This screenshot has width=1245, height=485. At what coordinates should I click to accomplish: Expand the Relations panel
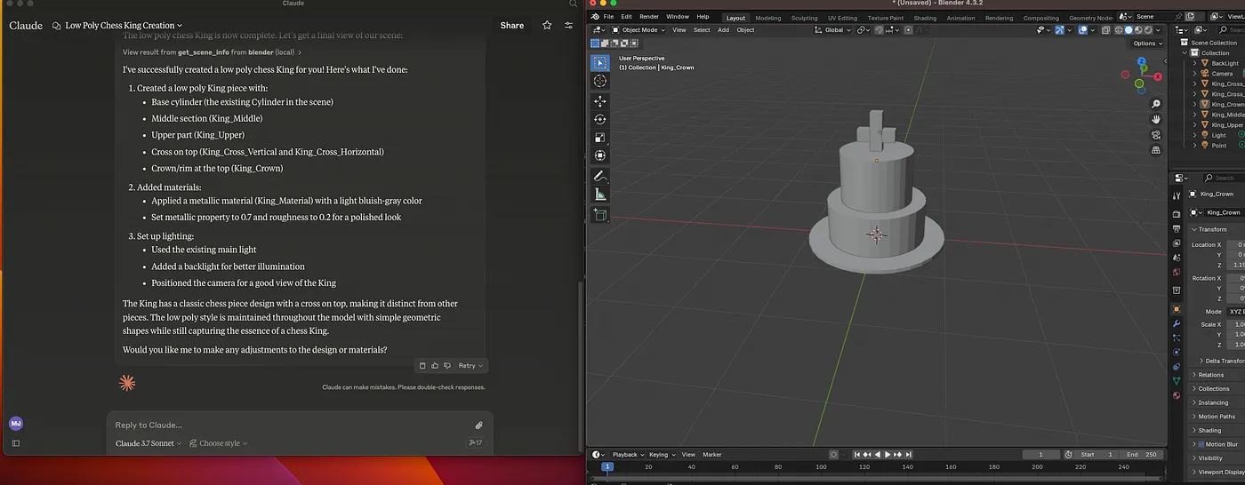tap(1210, 375)
